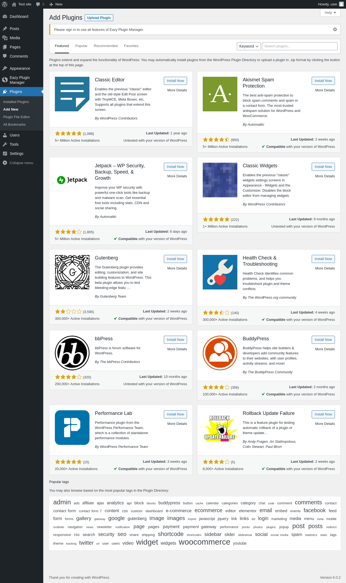
Task: Install the Classic Editor plugin
Action: click(x=175, y=81)
